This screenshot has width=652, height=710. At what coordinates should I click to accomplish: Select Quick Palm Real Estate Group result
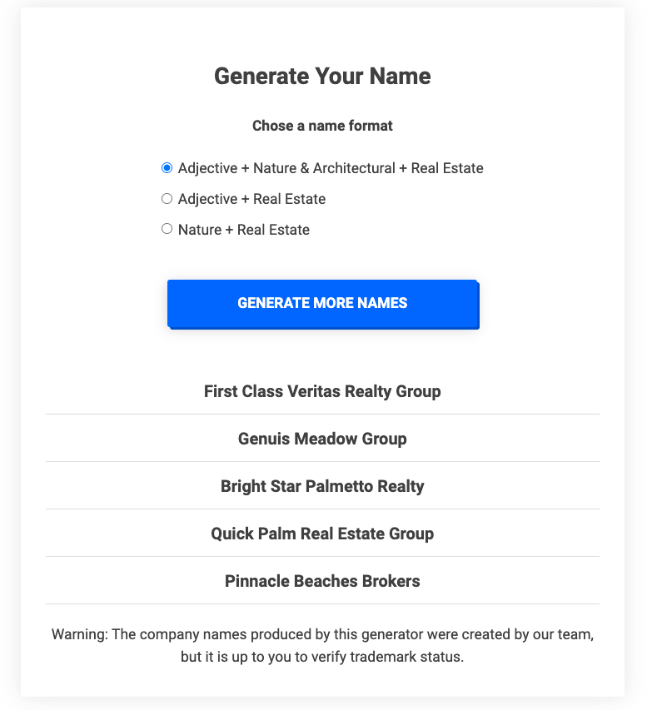[x=322, y=534]
